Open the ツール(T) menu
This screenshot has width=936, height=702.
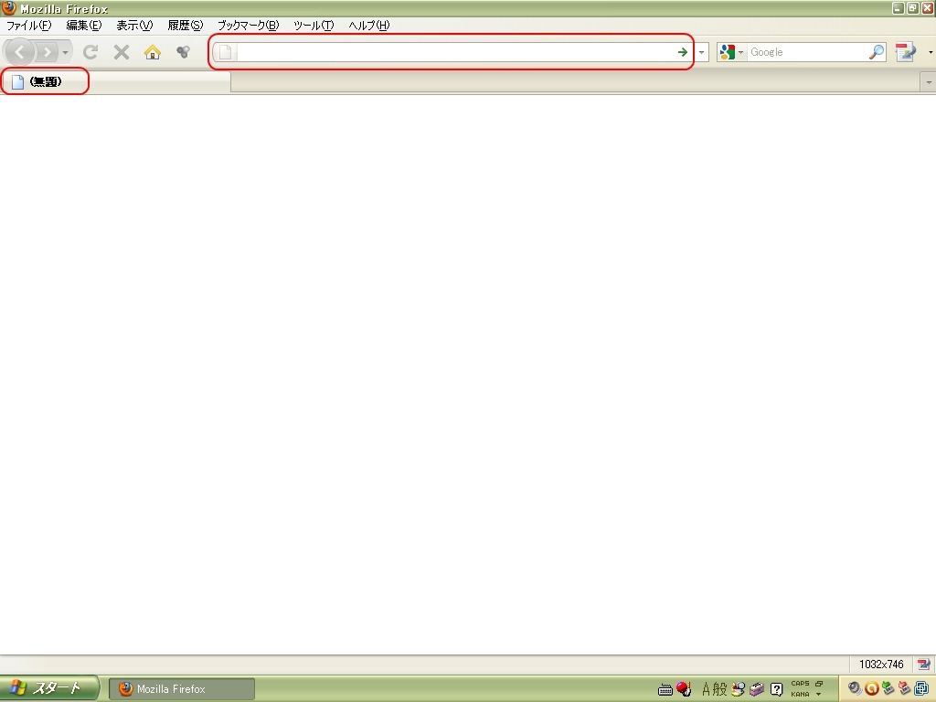coord(314,26)
